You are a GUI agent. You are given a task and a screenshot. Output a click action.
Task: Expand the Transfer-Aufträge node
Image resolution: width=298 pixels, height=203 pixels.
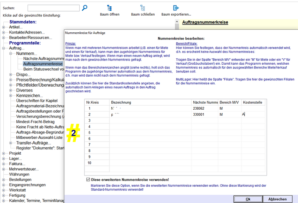[x=11, y=143]
